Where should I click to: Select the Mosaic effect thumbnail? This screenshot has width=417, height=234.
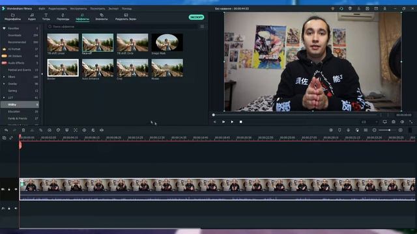click(167, 68)
